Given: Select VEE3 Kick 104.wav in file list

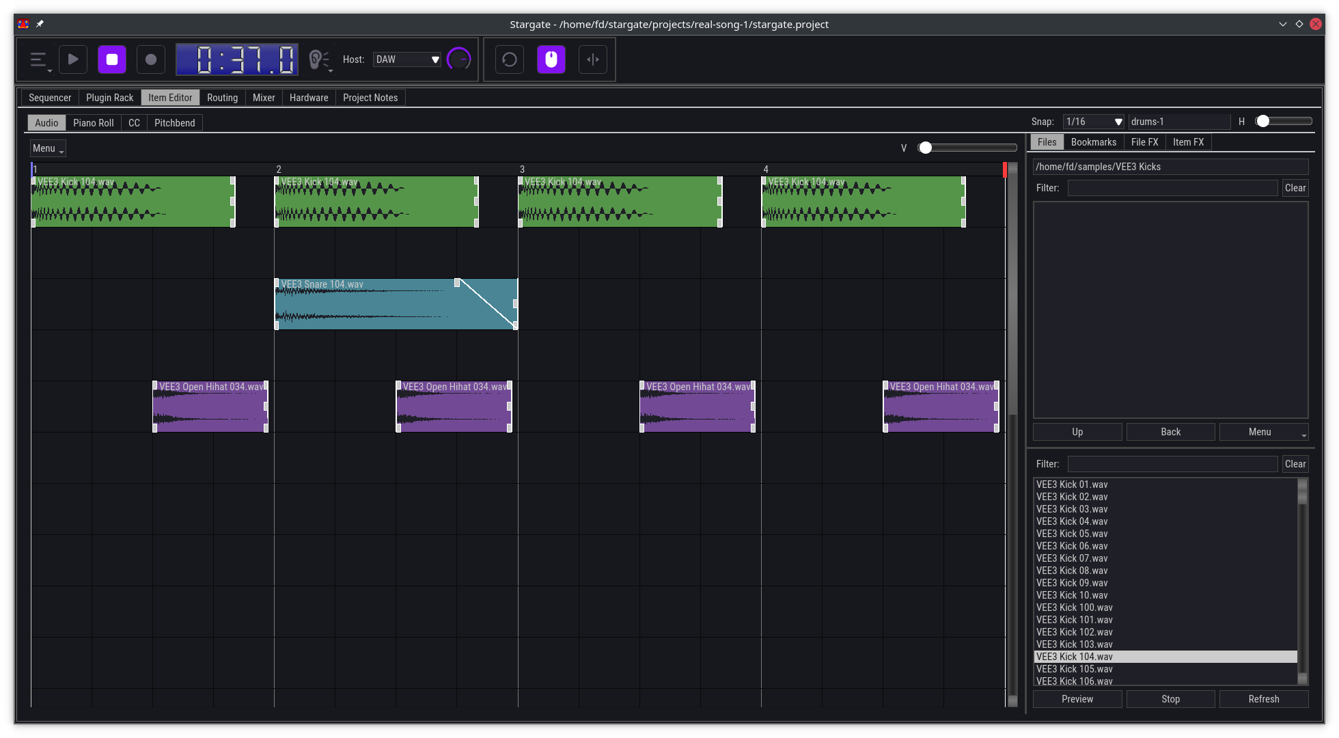Looking at the screenshot, I should [1165, 657].
